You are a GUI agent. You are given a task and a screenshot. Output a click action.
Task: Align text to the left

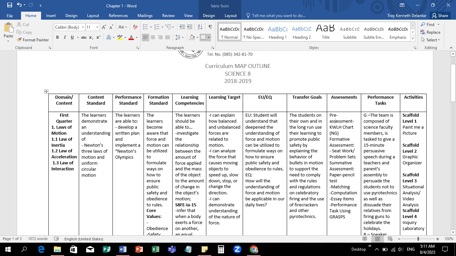coord(146,37)
